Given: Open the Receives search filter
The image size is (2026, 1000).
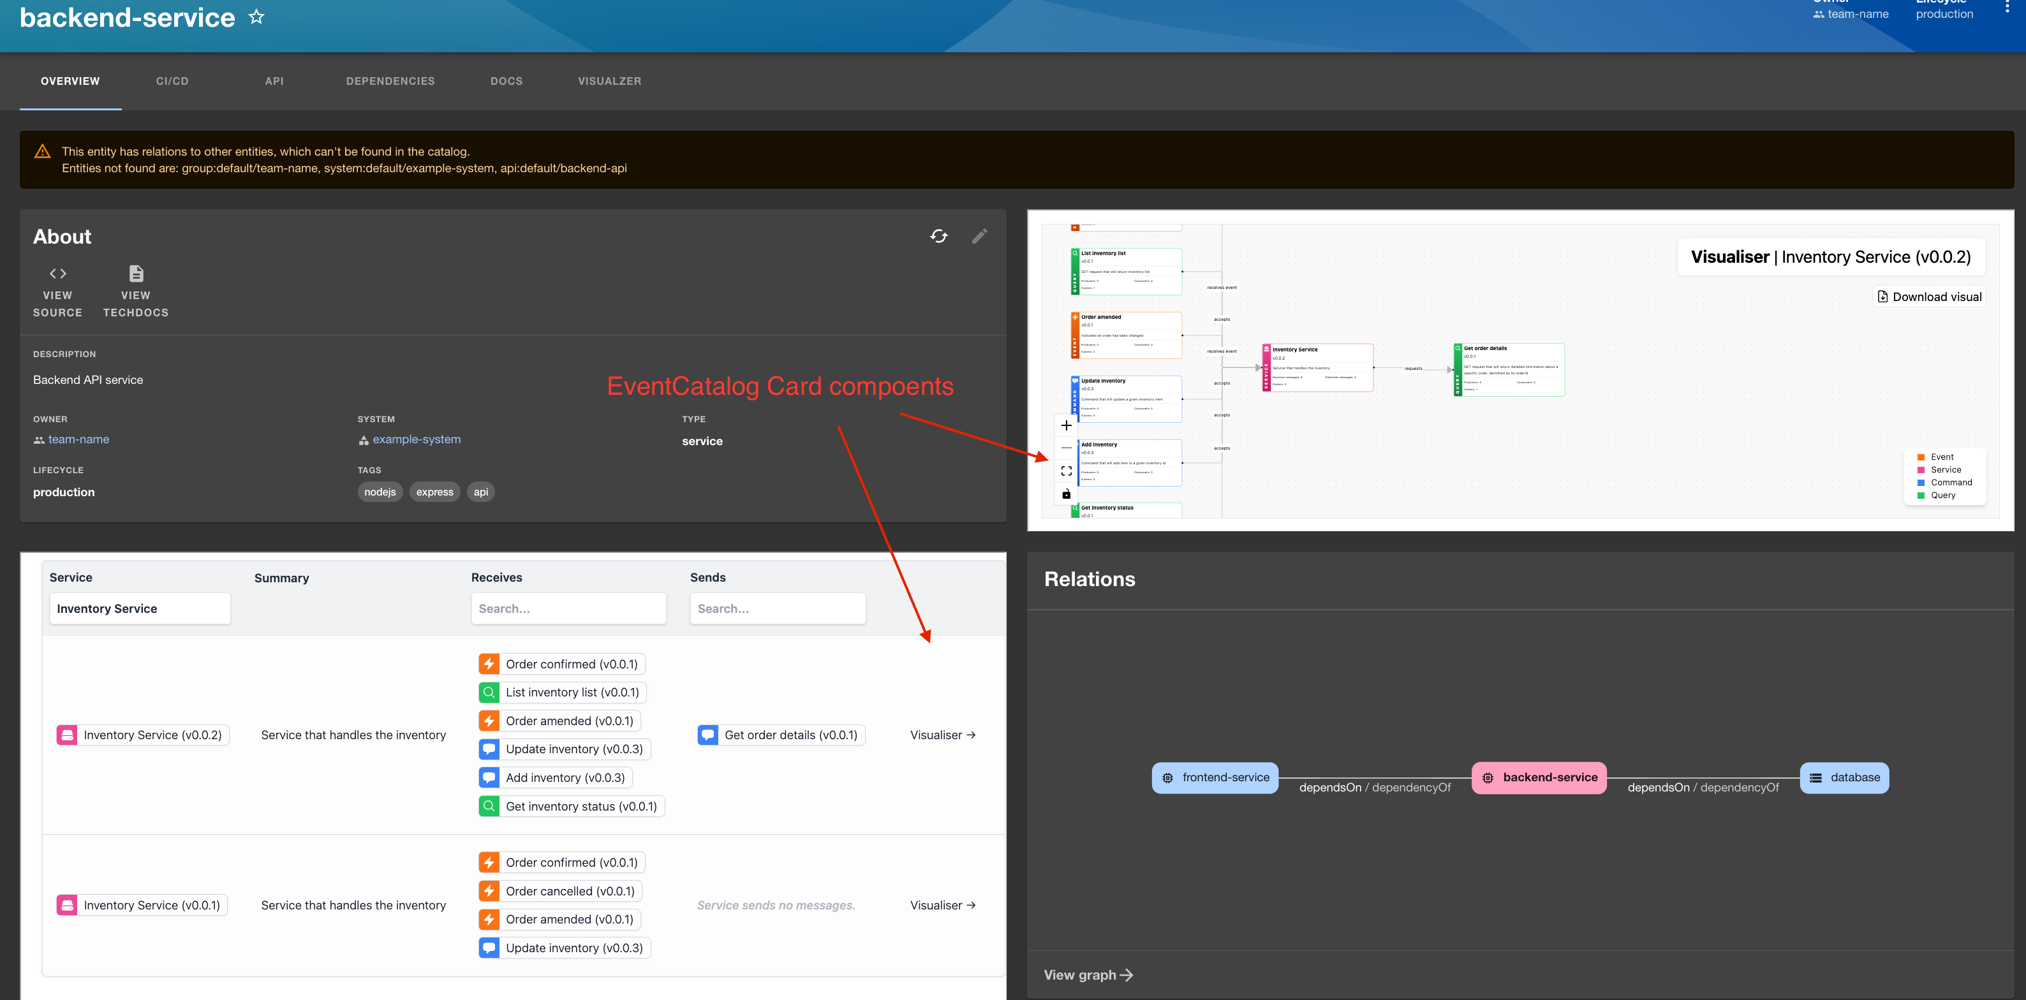Looking at the screenshot, I should 568,608.
